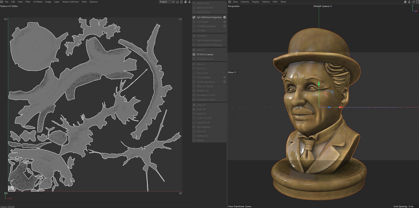Screen dimensions: 419x208
Task: Open the Paint menu
Action: tap(84, 2)
